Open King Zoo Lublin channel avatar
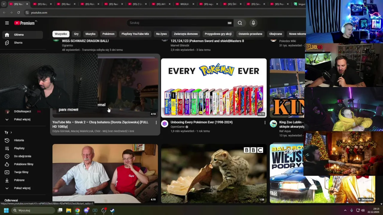This screenshot has width=383, height=215. [273, 124]
